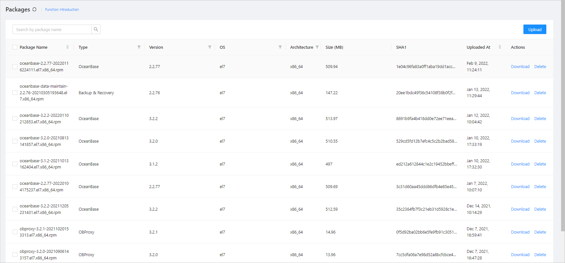The height and width of the screenshot is (263, 565).
Task: Download the oceanbase-3.2.0 package
Action: [520, 141]
